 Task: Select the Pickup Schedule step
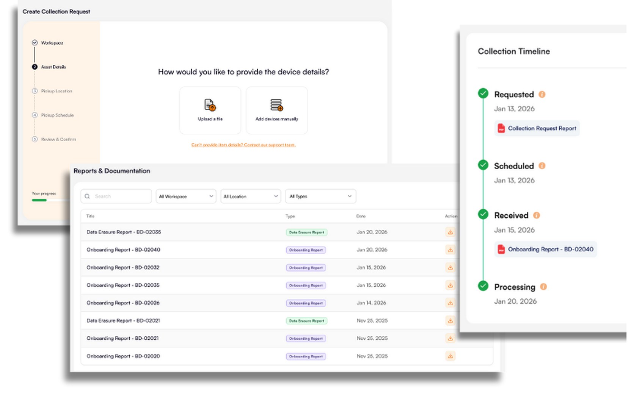pos(53,115)
